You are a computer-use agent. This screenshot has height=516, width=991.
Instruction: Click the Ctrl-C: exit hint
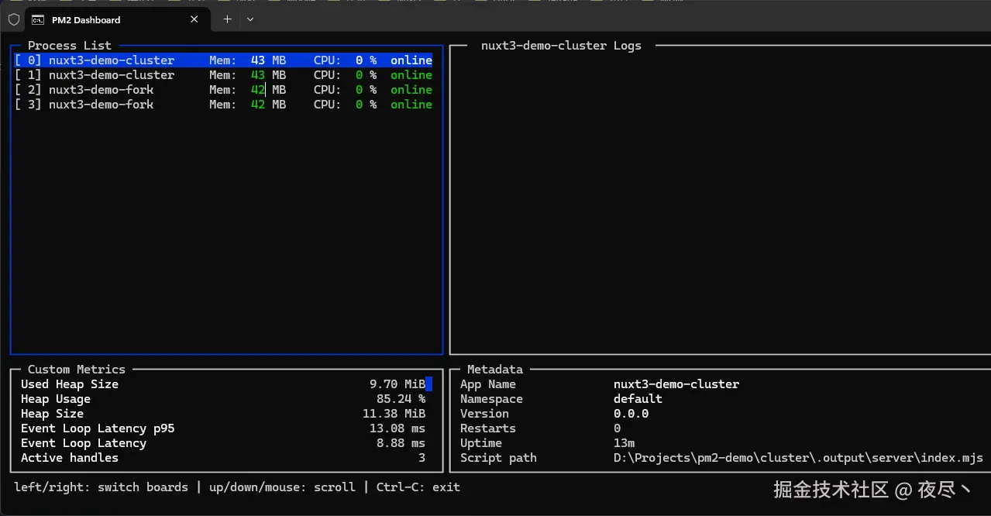point(418,487)
